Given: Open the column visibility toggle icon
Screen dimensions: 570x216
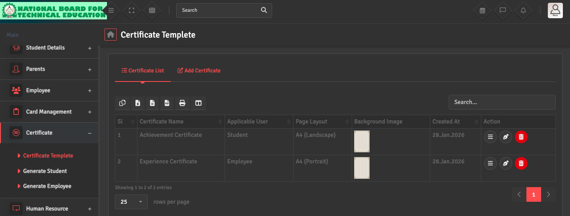Looking at the screenshot, I should coord(198,103).
